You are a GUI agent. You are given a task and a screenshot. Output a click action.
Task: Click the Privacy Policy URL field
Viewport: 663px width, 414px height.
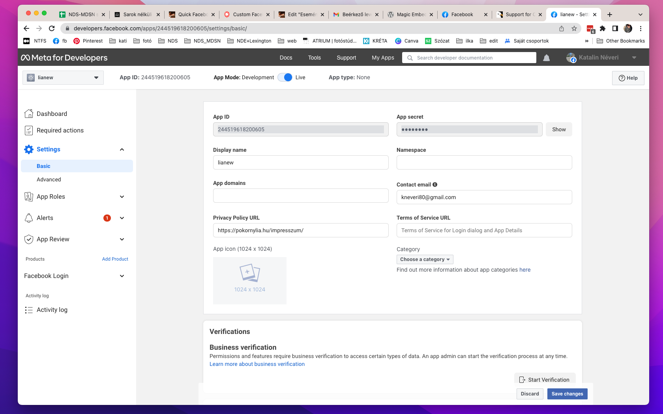[301, 230]
